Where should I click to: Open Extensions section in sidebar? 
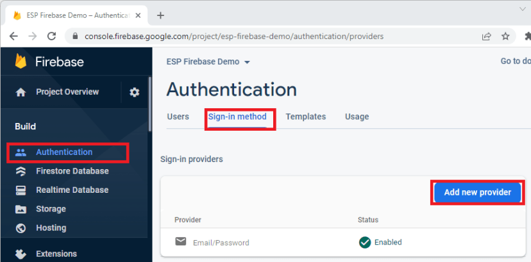(56, 254)
